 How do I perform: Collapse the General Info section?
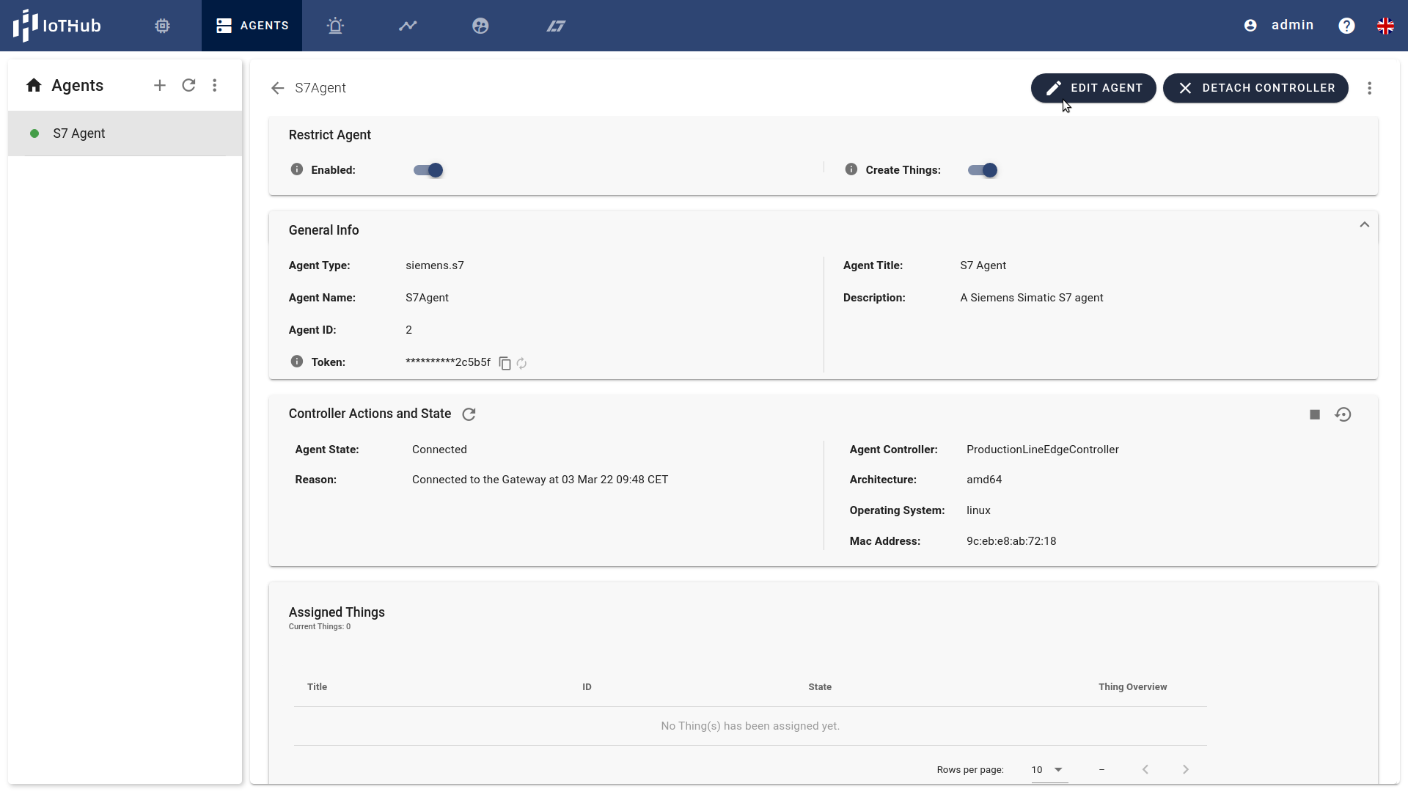[x=1365, y=224]
